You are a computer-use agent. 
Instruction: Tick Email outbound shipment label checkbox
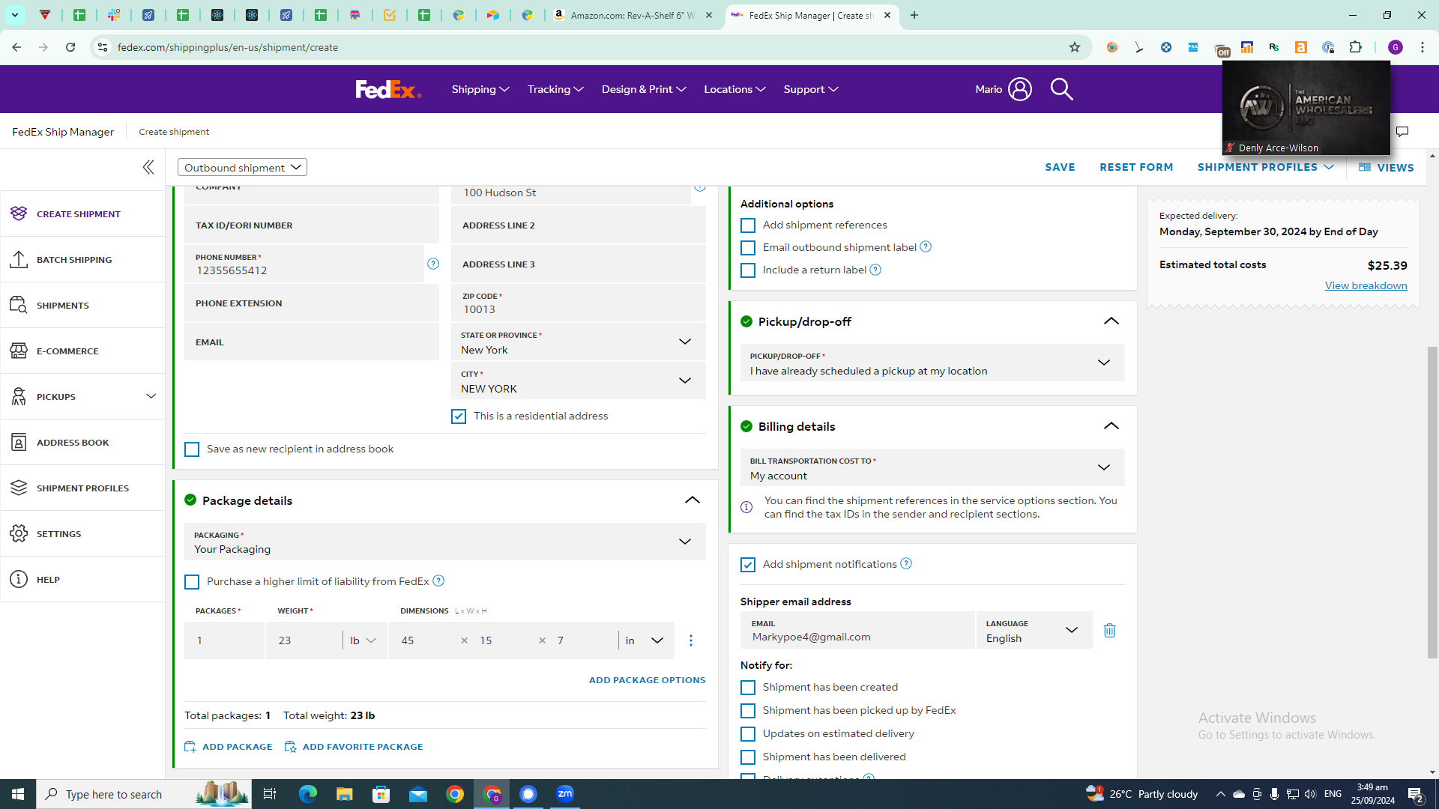748,248
